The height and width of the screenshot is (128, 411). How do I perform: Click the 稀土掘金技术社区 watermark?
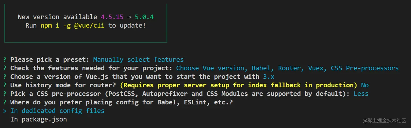pyautogui.click(x=384, y=120)
